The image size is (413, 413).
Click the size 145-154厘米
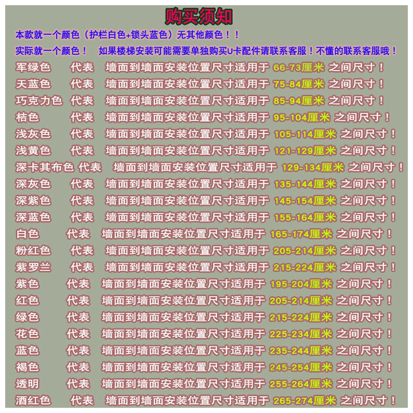[305, 201]
